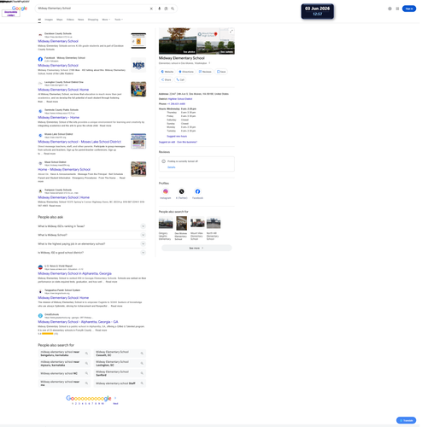Open the Instagram profile icon
The height and width of the screenshot is (427, 422).
(x=167, y=192)
